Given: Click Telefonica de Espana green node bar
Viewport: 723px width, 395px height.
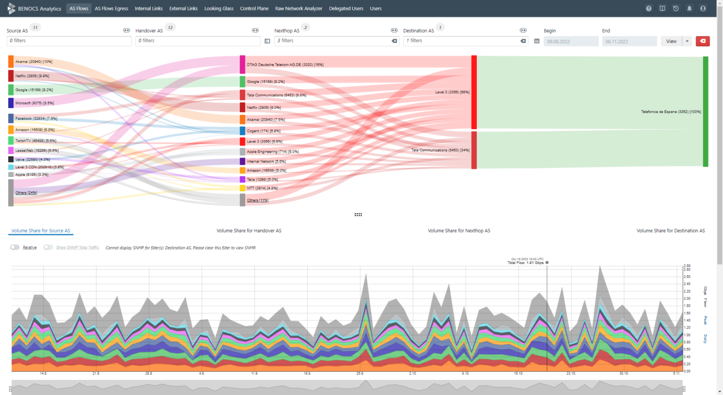Looking at the screenshot, I should point(705,112).
